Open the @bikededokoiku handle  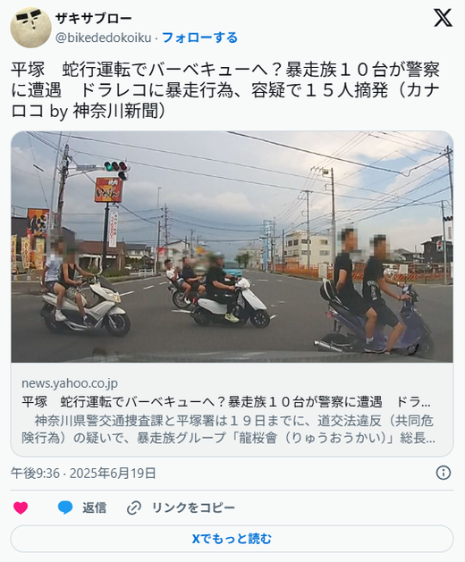pyautogui.click(x=104, y=38)
